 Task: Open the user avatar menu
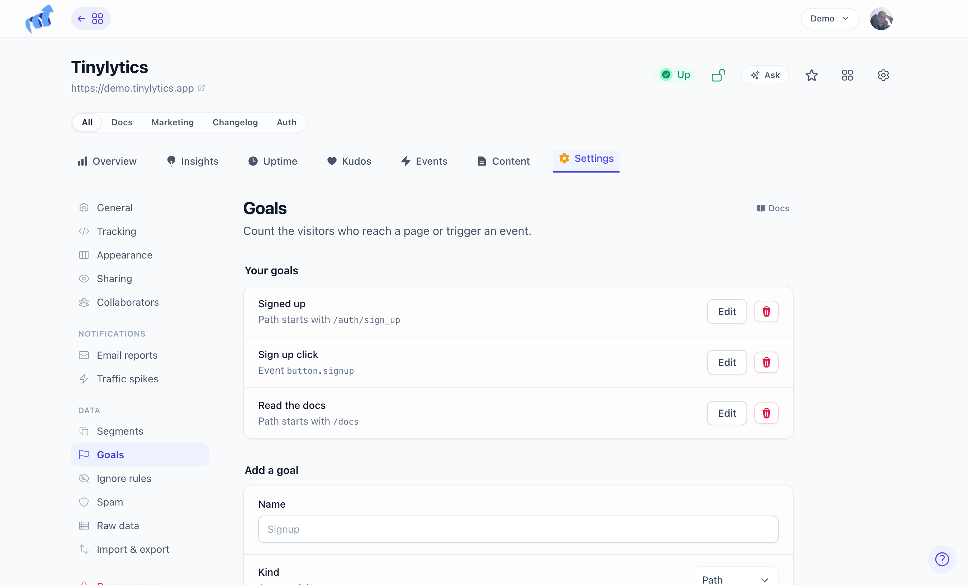tap(881, 19)
